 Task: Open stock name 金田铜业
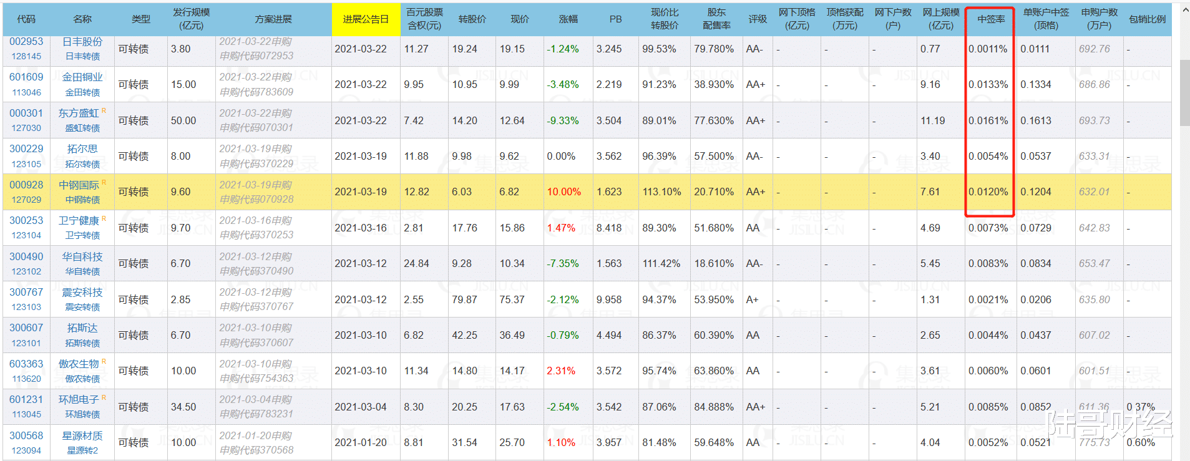(82, 77)
